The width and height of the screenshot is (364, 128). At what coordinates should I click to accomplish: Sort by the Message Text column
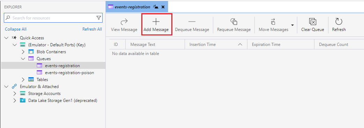coord(155,45)
